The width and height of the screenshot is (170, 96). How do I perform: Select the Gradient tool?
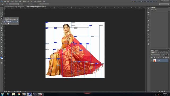click(x=2, y=35)
